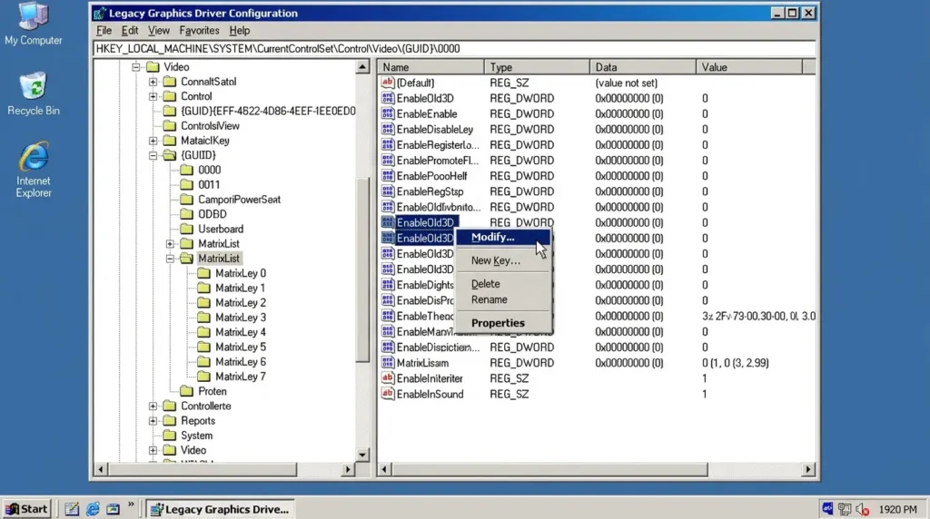Image resolution: width=930 pixels, height=519 pixels.
Task: Collapse the {GUIID} tree node
Action: 153,155
